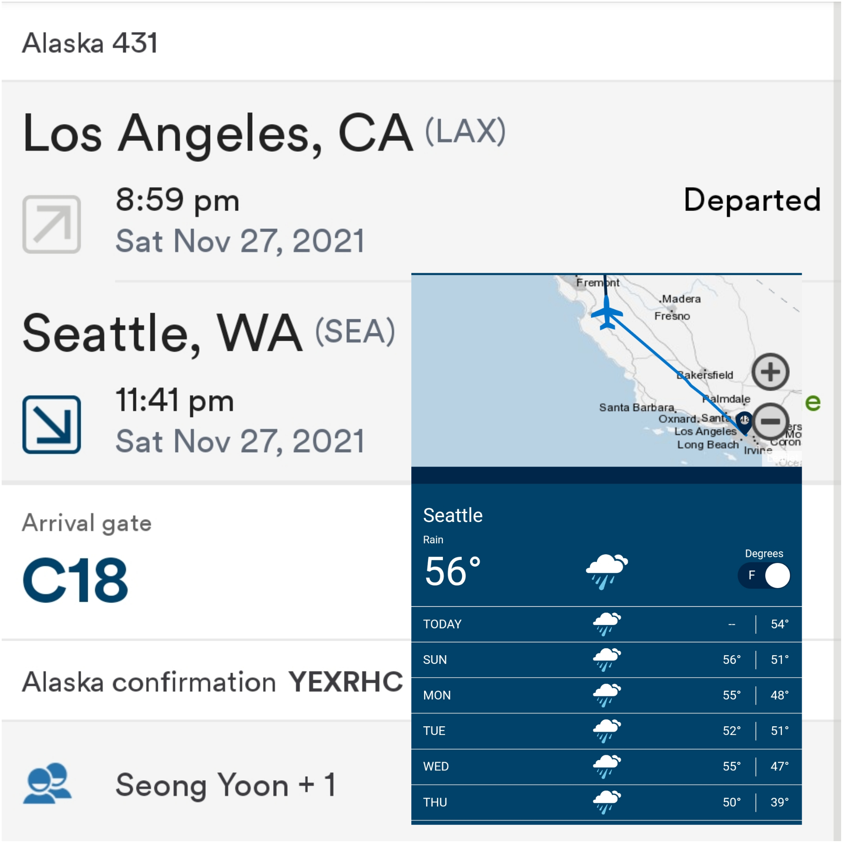842x842 pixels.
Task: Click the YEXRHC confirmation code
Action: [345, 681]
